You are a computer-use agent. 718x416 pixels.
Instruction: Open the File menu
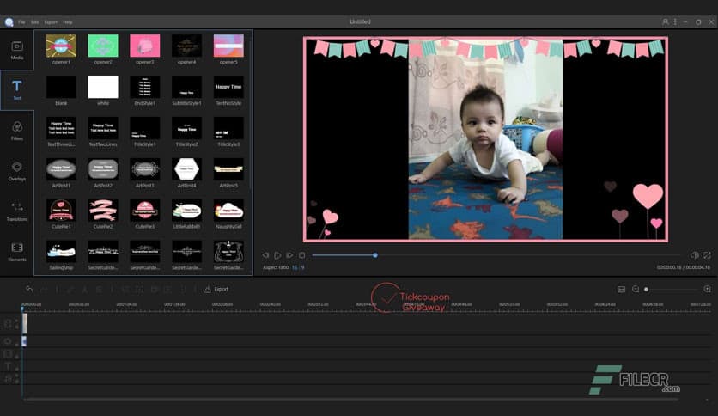click(21, 21)
